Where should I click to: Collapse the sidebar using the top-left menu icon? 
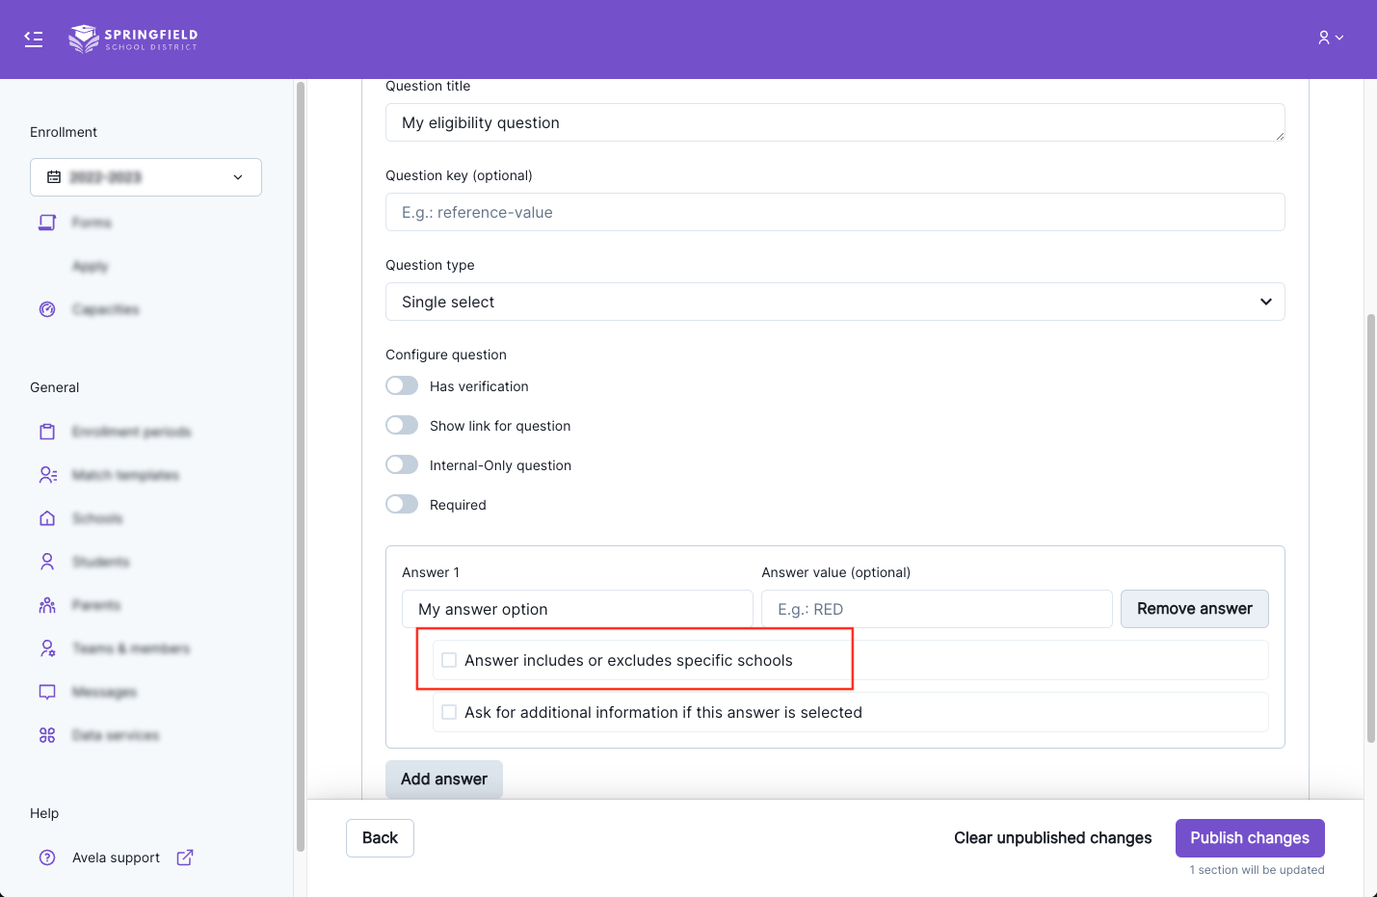(x=34, y=39)
